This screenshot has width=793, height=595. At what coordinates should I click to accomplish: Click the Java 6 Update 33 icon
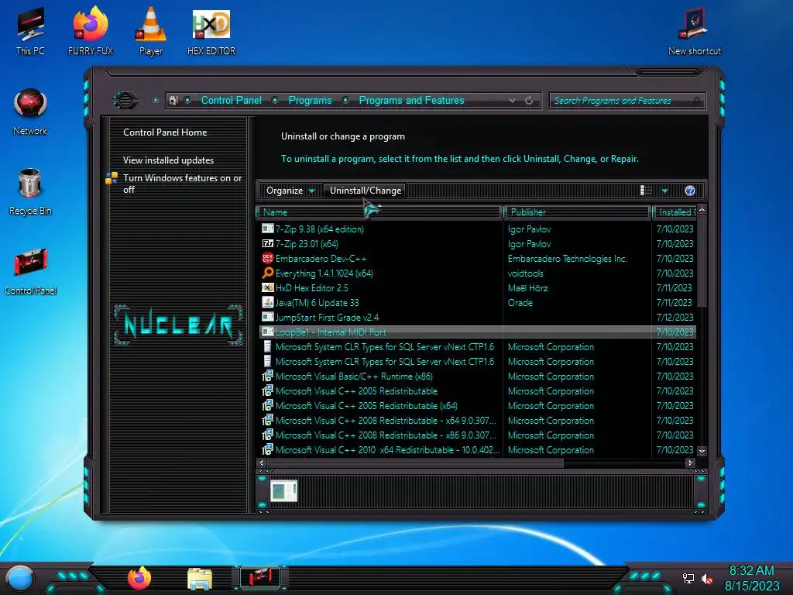(267, 303)
